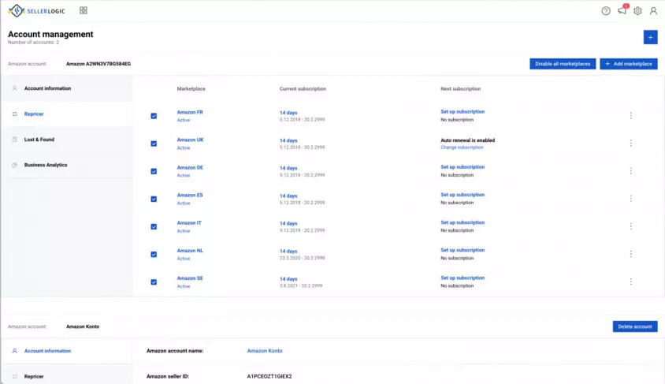Open the apps grid icon beside logo

tap(84, 10)
